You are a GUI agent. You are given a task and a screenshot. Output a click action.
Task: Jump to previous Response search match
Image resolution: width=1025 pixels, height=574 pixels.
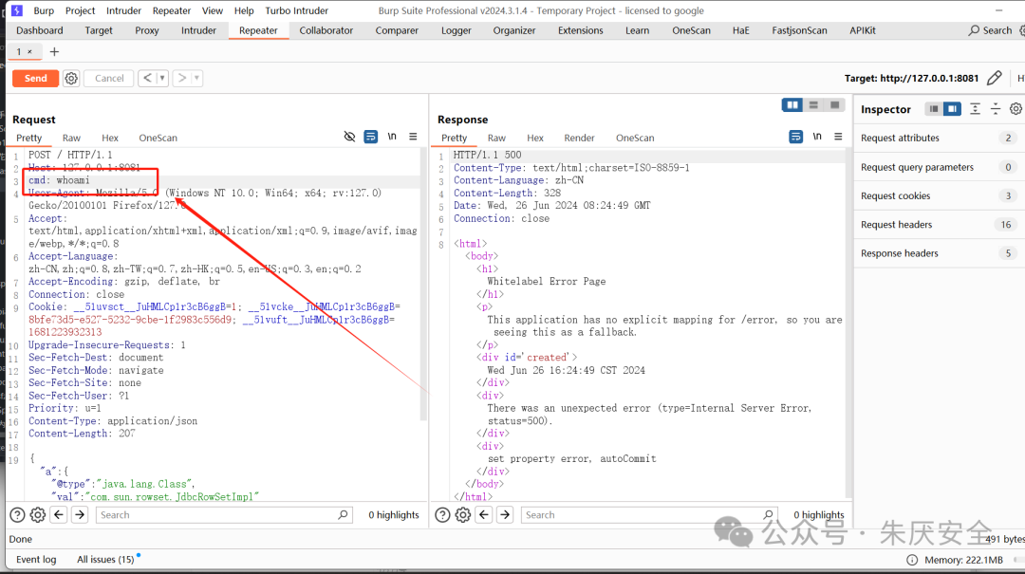484,515
